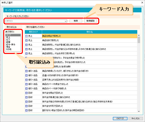The image size is (145, 122).
Task: Select row 代金が振り込み手数料を差し引かれて普通口座に振り込まれた
Action: (x=81, y=49)
